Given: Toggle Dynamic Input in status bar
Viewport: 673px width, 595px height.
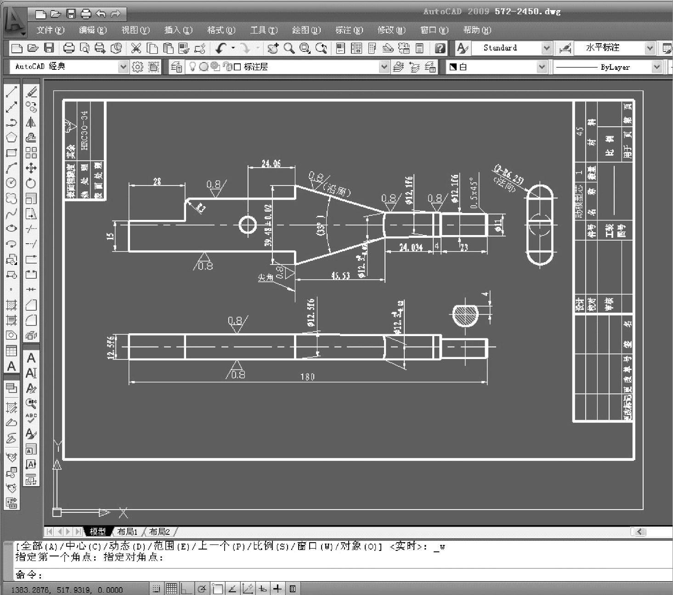Looking at the screenshot, I should click(263, 589).
